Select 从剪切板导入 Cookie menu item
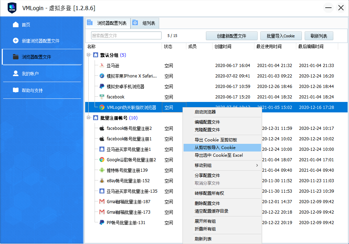 pos(222,147)
